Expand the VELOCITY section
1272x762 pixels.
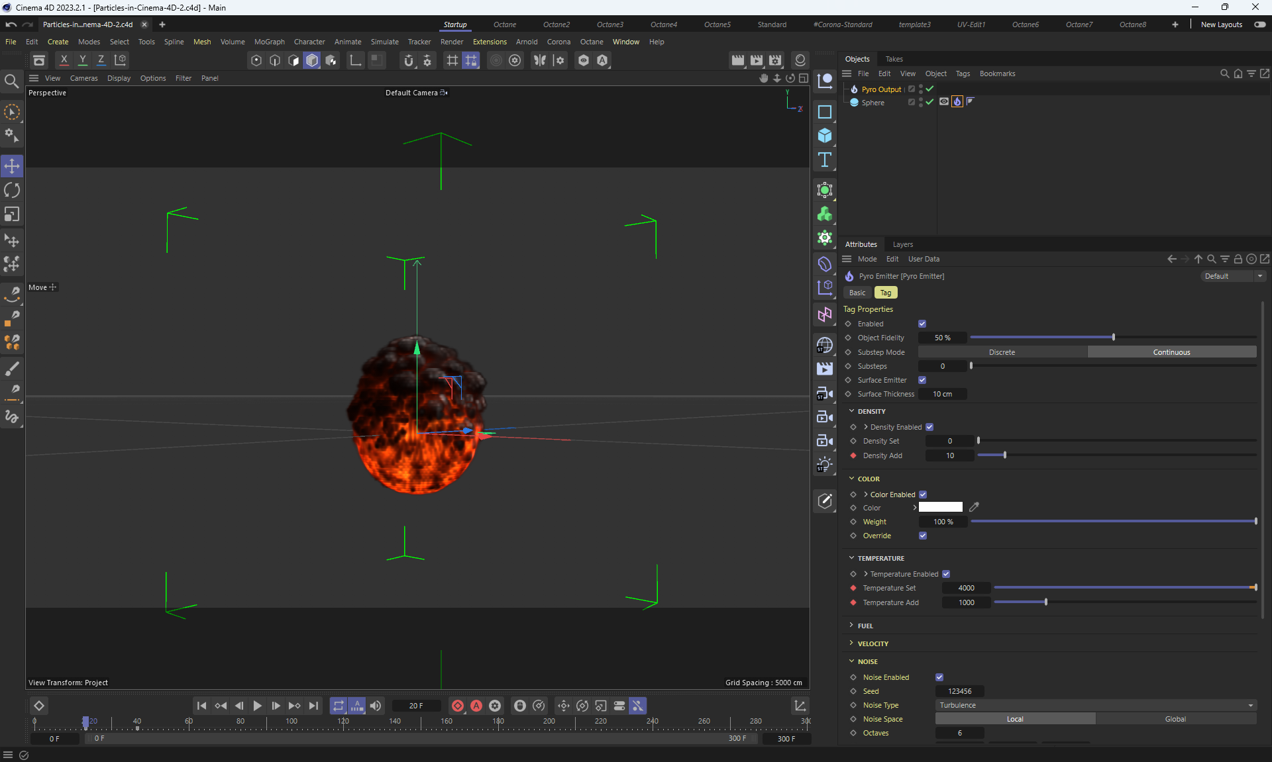(873, 643)
